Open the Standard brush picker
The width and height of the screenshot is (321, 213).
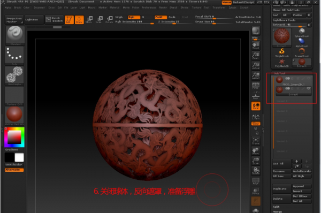pyautogui.click(x=15, y=35)
